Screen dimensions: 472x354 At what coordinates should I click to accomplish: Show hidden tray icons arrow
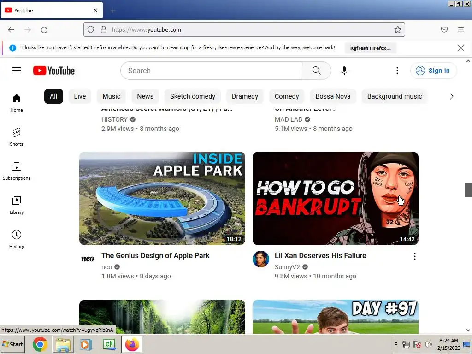pyautogui.click(x=396, y=344)
